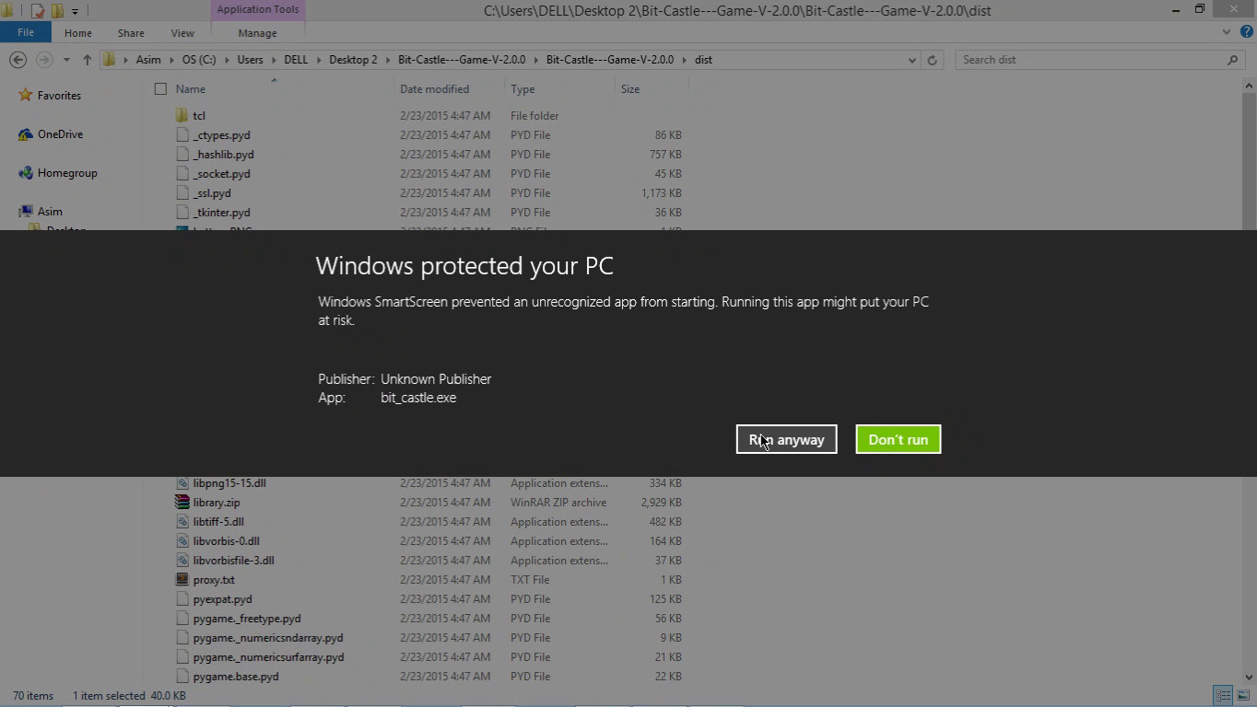Click the Don't run button
1257x707 pixels.
click(x=898, y=439)
